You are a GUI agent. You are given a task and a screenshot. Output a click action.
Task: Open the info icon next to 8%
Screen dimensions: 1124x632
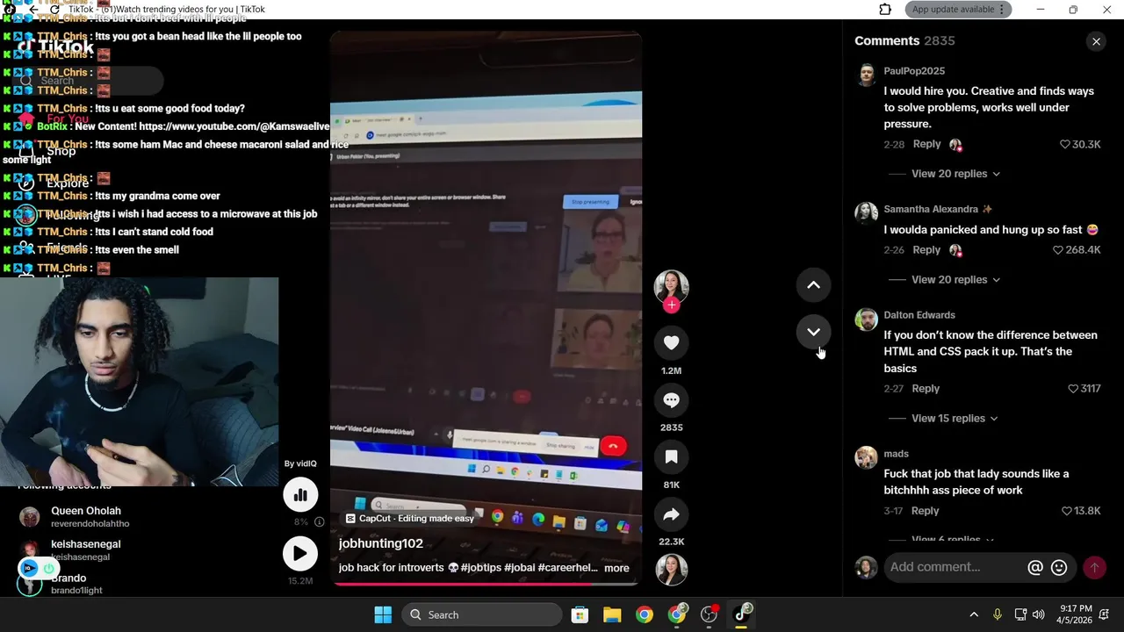tap(320, 521)
